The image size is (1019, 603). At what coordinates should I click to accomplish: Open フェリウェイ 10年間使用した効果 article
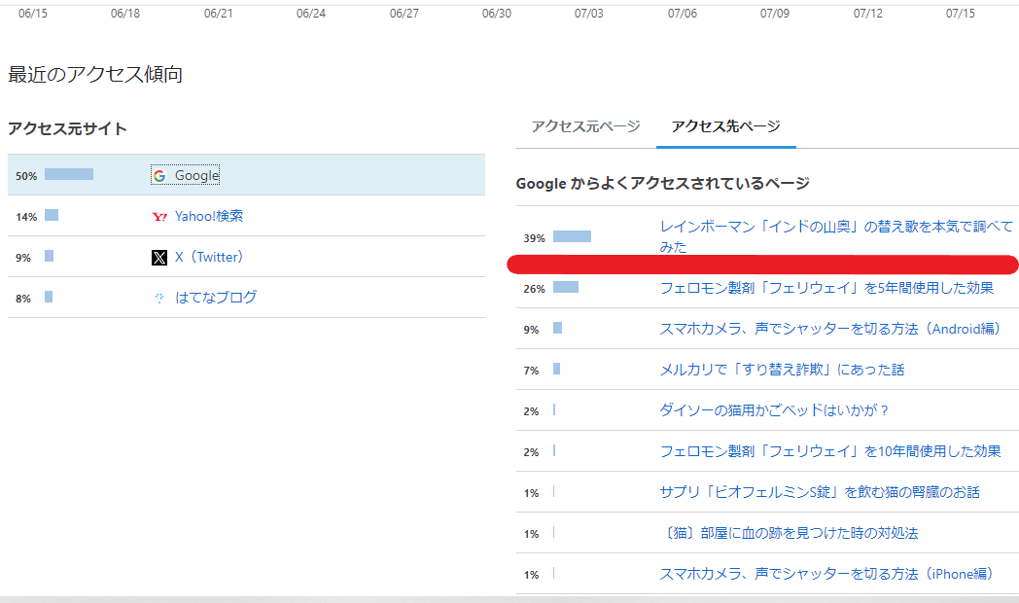click(830, 451)
